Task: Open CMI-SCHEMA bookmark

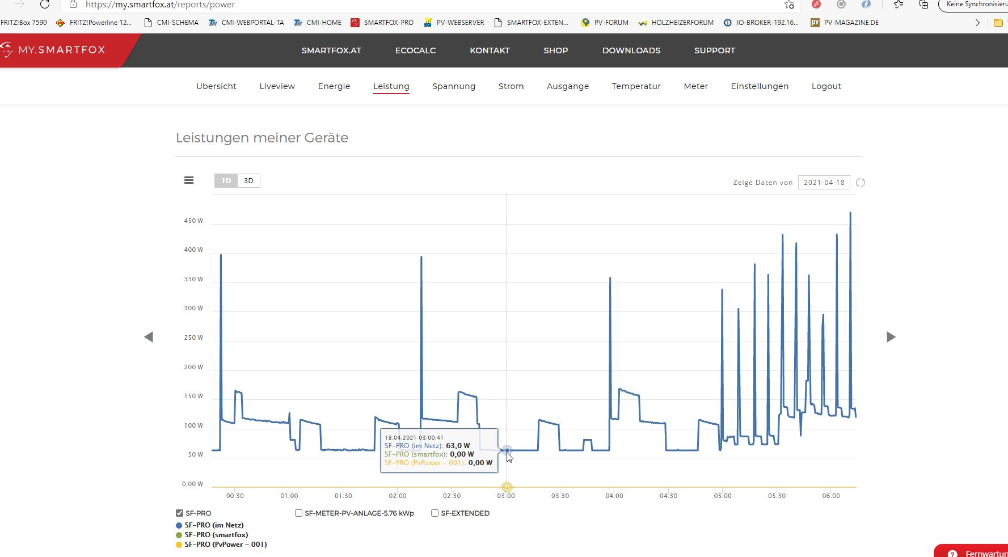Action: click(x=171, y=23)
